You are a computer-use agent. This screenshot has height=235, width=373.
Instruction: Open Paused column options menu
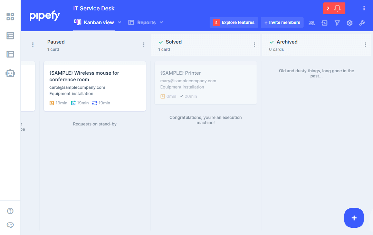coord(144,45)
